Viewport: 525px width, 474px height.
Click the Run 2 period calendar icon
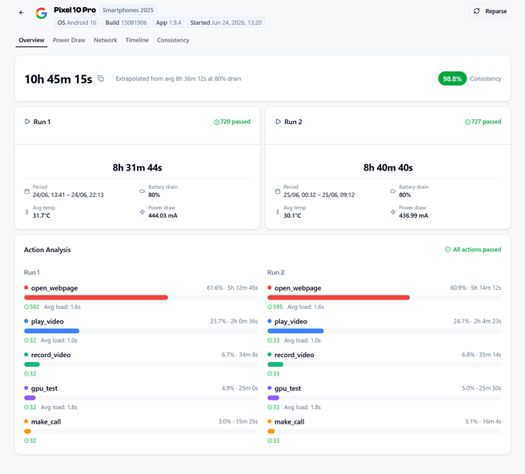pyautogui.click(x=278, y=191)
